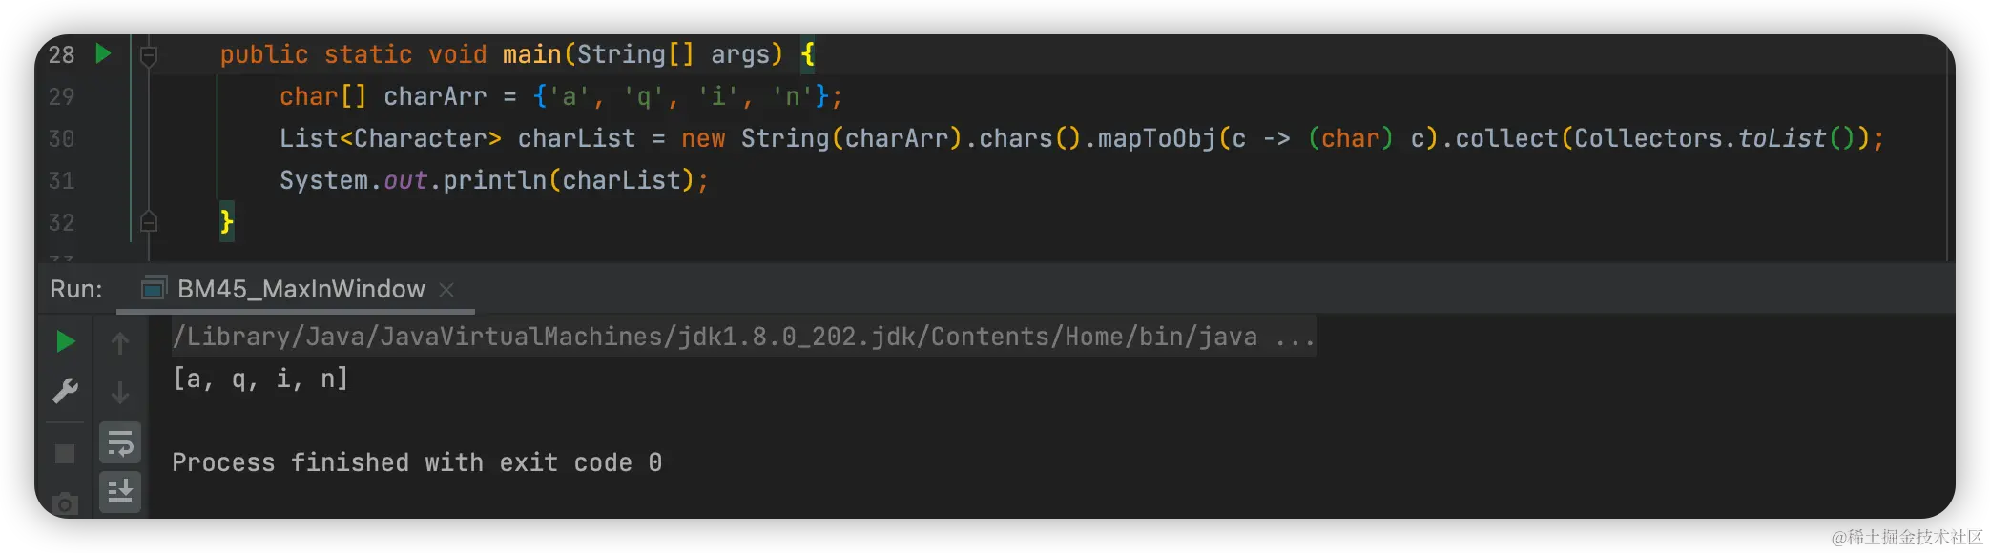Click the Run tool window label
The image size is (1990, 553).
(x=76, y=289)
